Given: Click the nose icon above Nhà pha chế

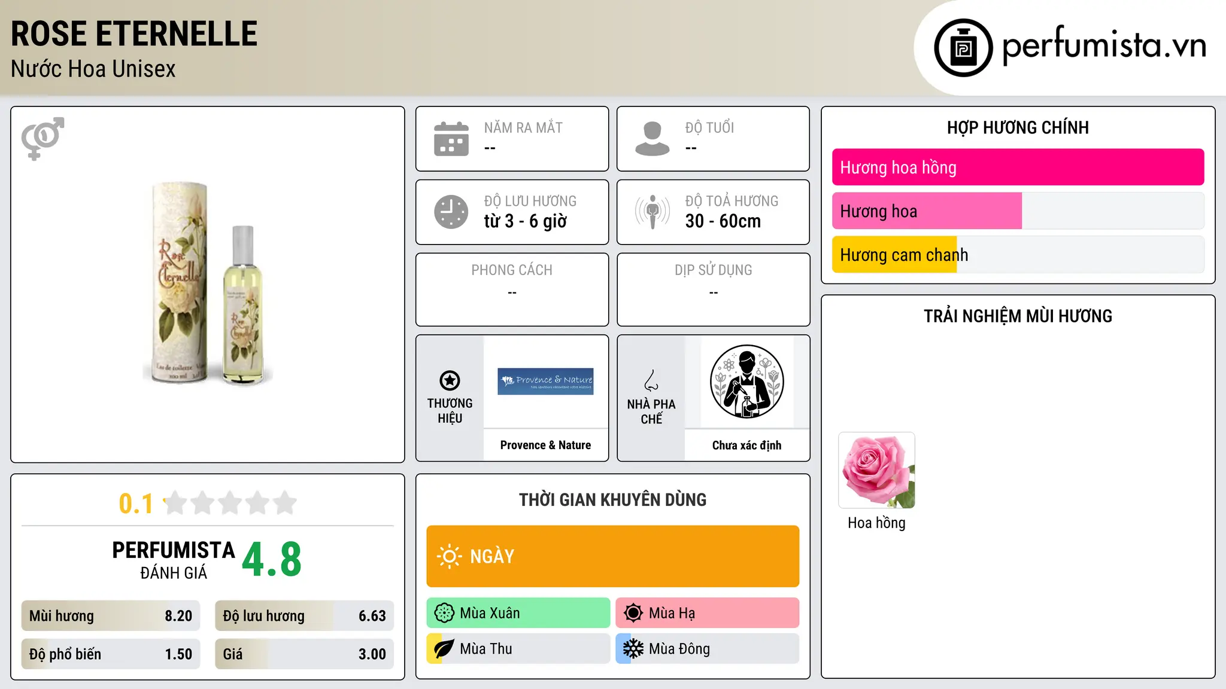Looking at the screenshot, I should coord(651,380).
